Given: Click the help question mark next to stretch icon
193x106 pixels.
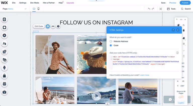Looking at the screenshot, I should [58, 26].
